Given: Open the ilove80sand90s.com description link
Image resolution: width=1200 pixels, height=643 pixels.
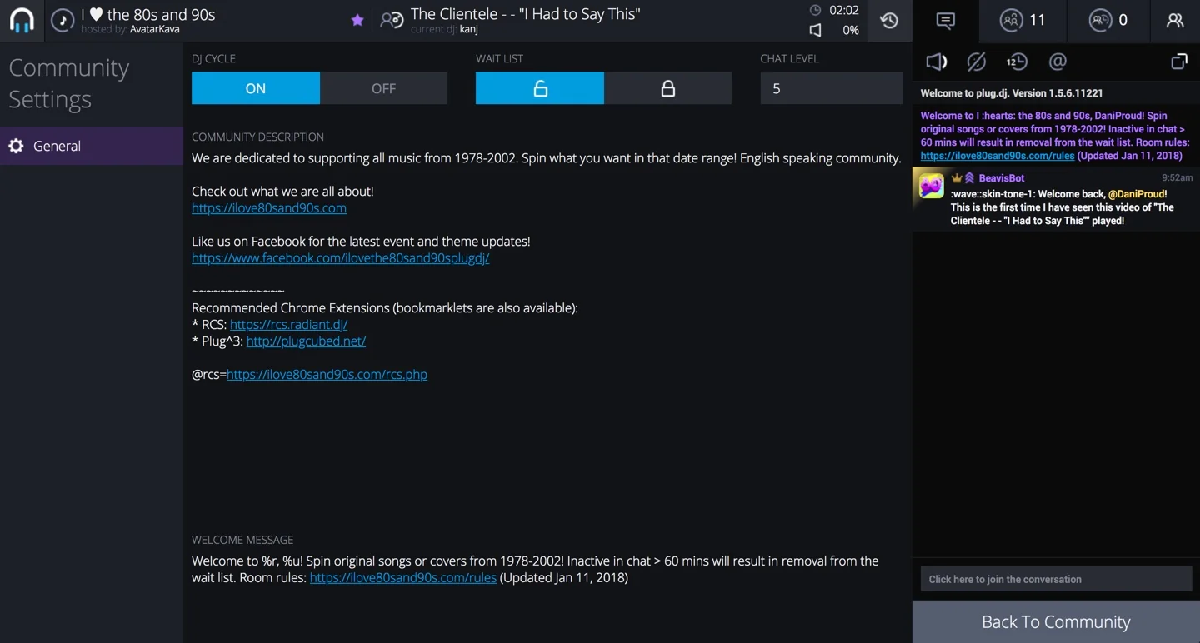Looking at the screenshot, I should pos(269,208).
